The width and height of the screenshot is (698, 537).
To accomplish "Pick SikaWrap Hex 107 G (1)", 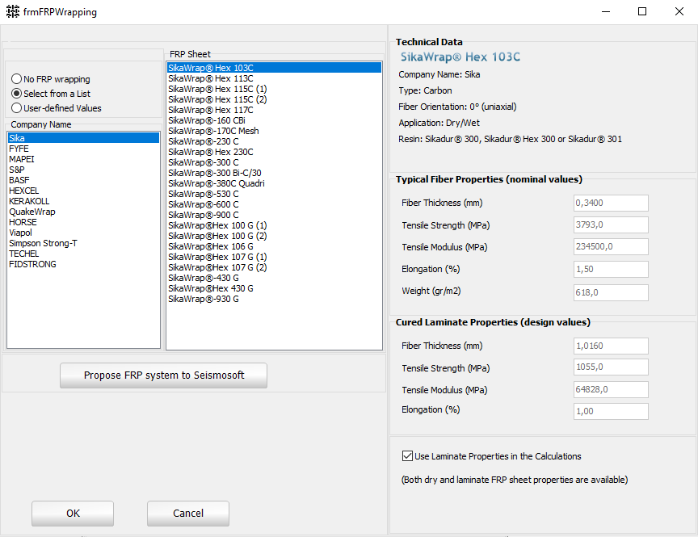I will coord(274,257).
